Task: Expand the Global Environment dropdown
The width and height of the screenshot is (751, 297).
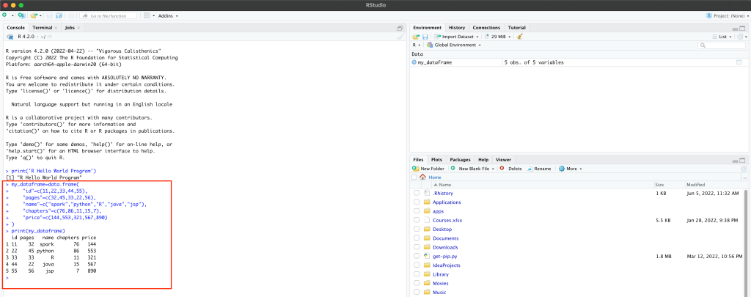Action: (x=455, y=45)
